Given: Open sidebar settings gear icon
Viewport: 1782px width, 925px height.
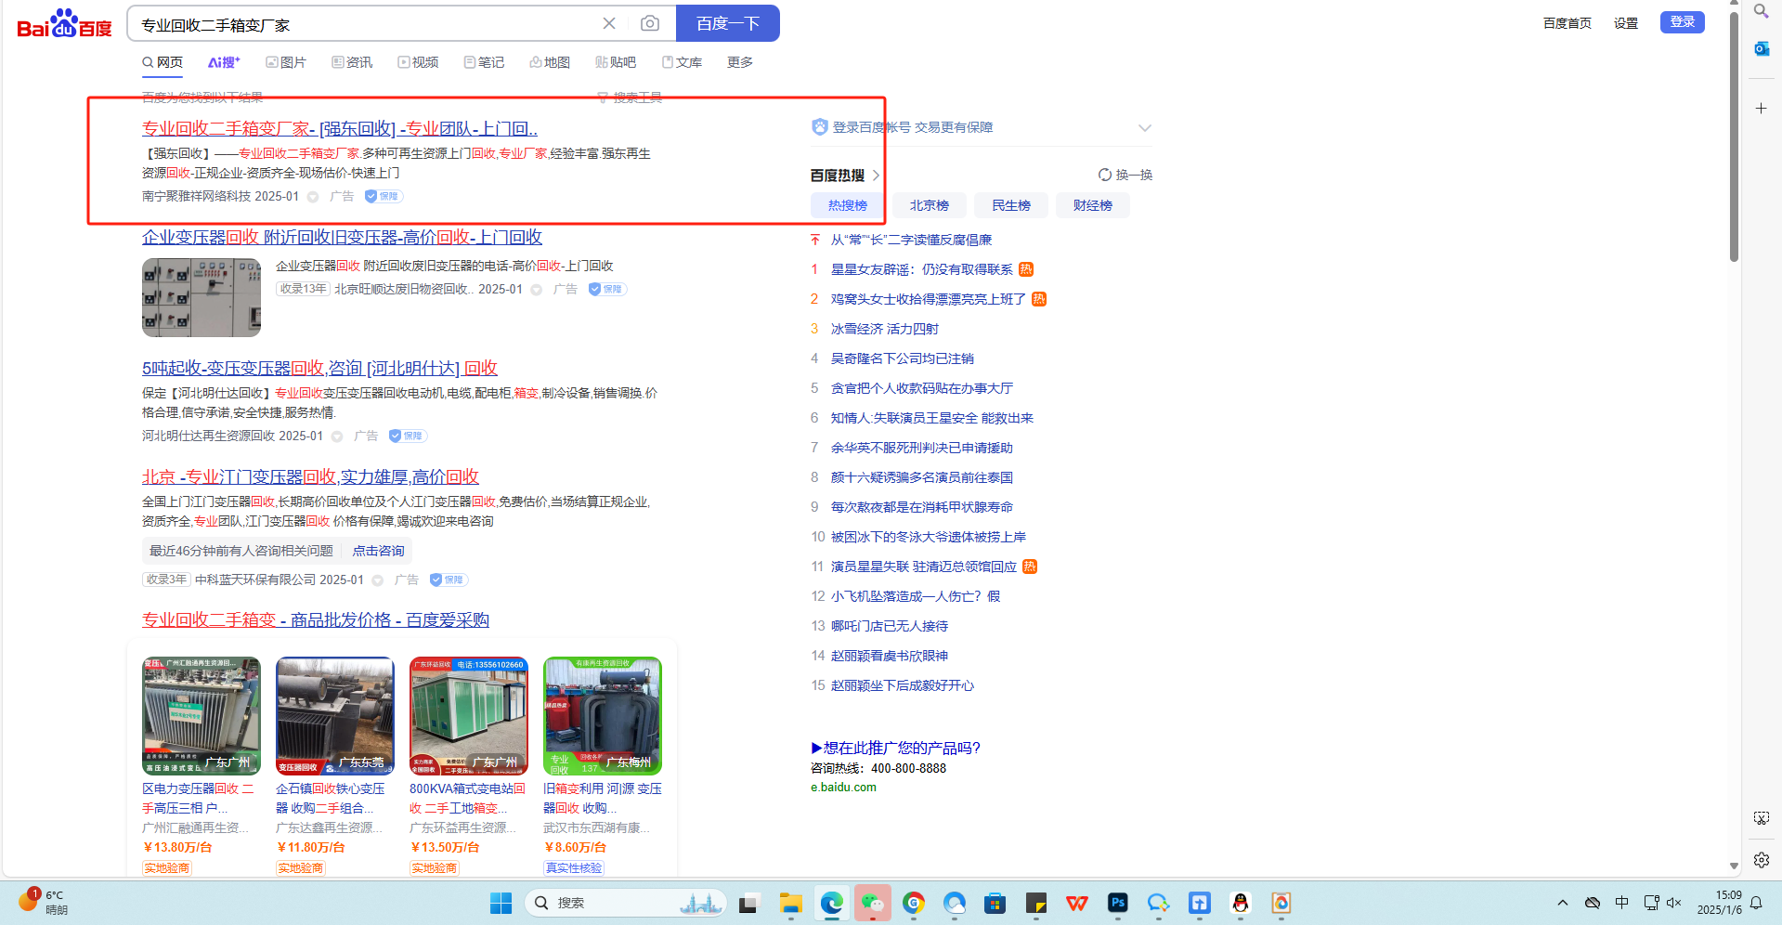Looking at the screenshot, I should pos(1761,860).
